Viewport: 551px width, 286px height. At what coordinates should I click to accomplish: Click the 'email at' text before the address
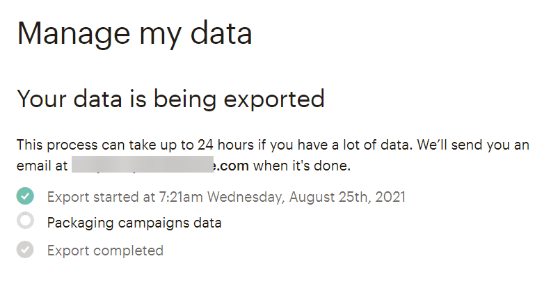pos(42,166)
